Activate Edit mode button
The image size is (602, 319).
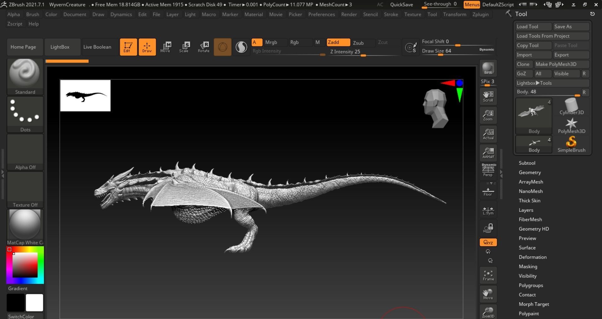tap(128, 47)
